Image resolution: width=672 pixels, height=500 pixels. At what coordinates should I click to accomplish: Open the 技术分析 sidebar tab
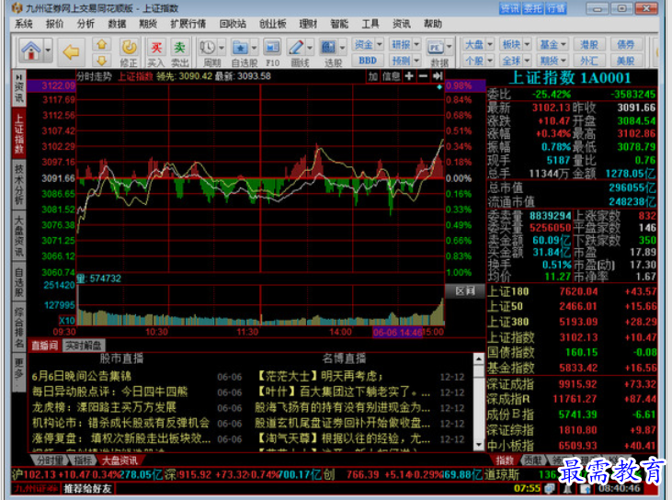tap(19, 184)
